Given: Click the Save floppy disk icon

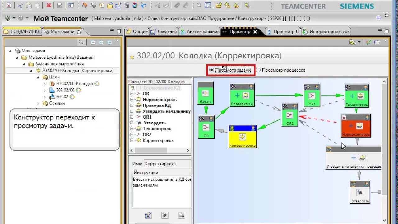Looking at the screenshot, I should click(x=60, y=5).
